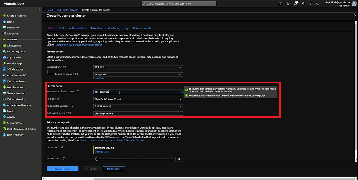Click the Dashboard icon in sidebar

pyautogui.click(x=4, y=27)
